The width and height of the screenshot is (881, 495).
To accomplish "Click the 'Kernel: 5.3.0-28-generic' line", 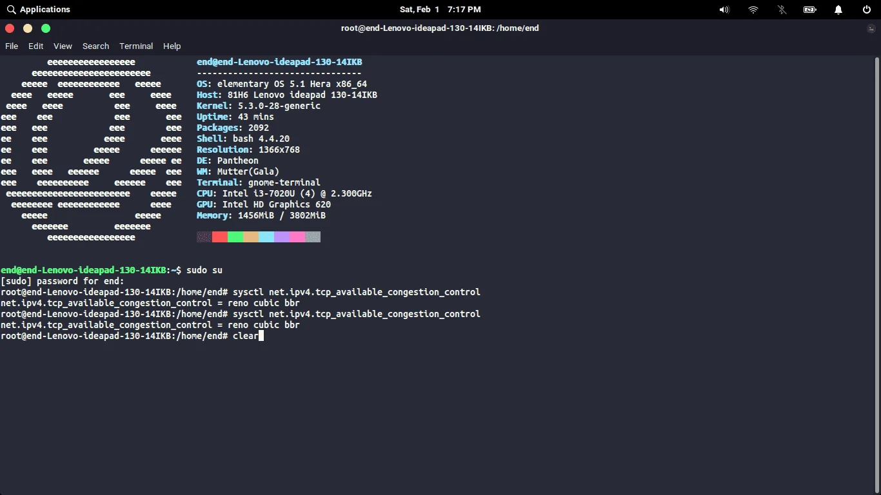I will click(259, 106).
